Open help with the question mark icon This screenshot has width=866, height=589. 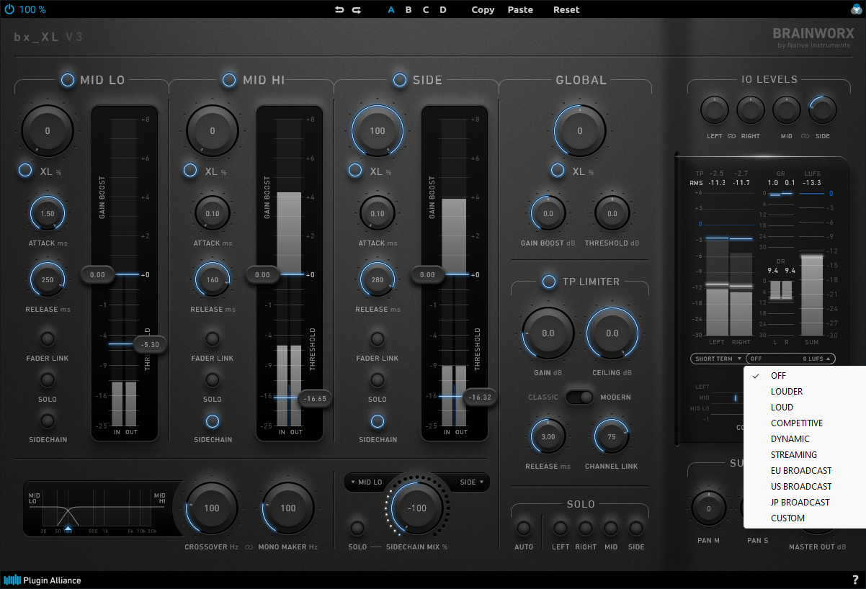(x=855, y=580)
